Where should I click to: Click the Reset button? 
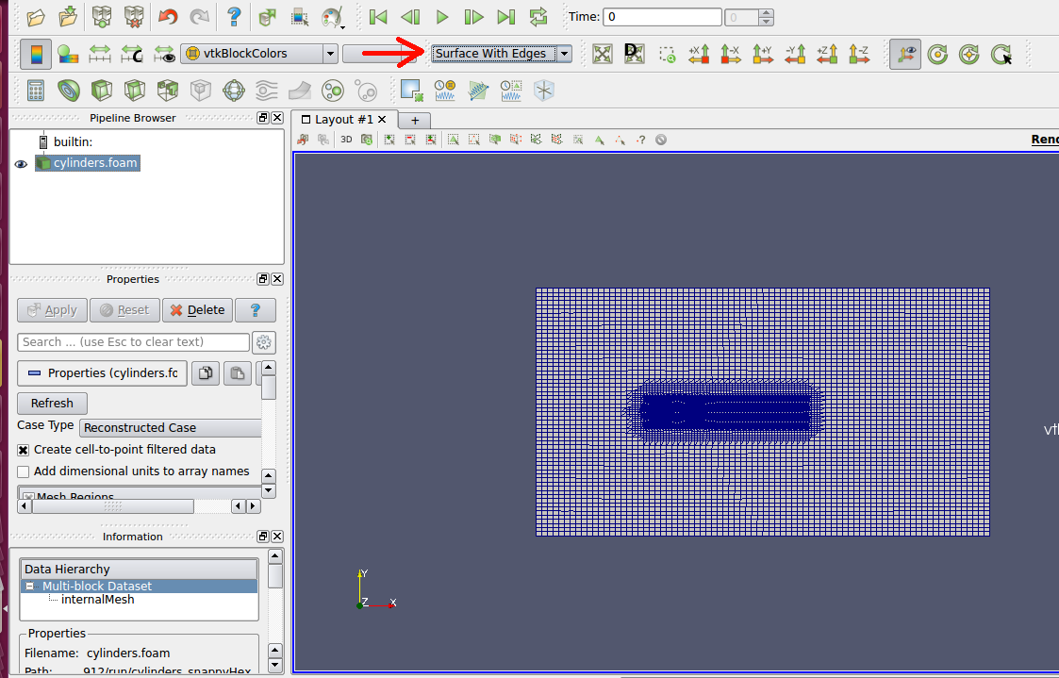click(124, 310)
